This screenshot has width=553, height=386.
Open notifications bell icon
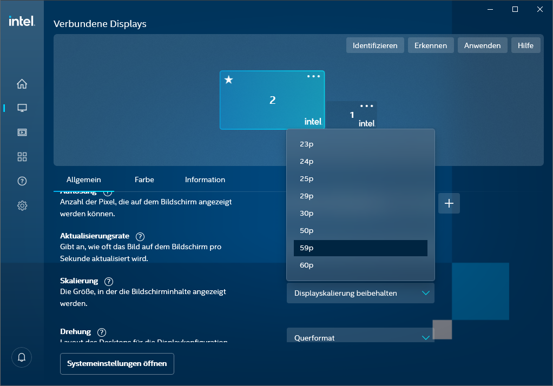pyautogui.click(x=22, y=357)
